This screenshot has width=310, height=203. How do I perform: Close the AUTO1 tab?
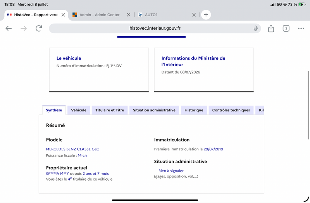(194, 15)
